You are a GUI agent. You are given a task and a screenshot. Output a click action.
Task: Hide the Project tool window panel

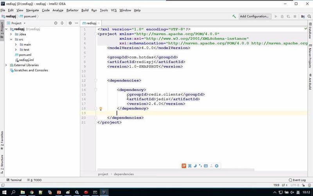(76, 23)
